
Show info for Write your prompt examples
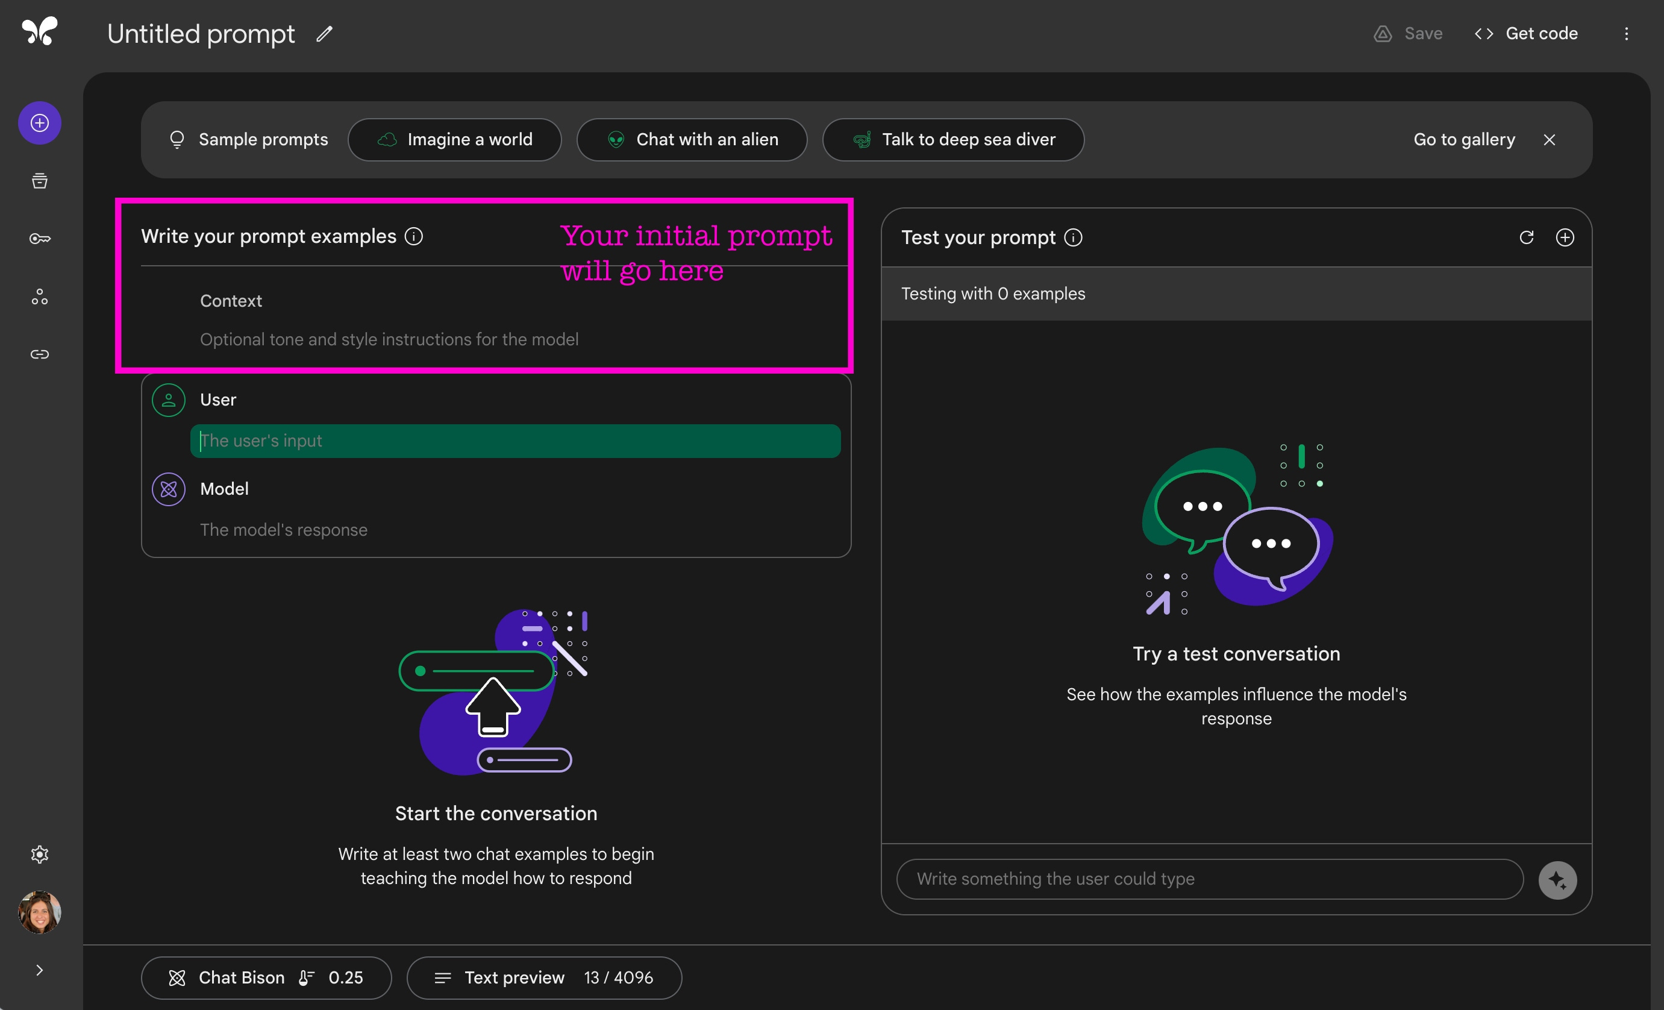[x=414, y=236]
